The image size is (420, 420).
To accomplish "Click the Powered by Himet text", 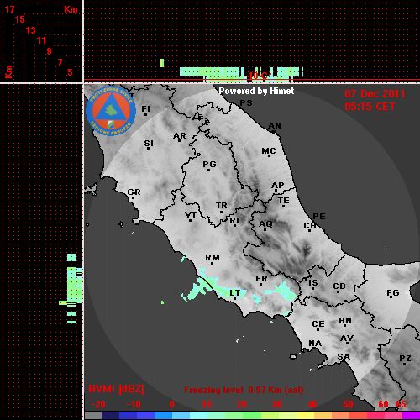I will [x=256, y=91].
